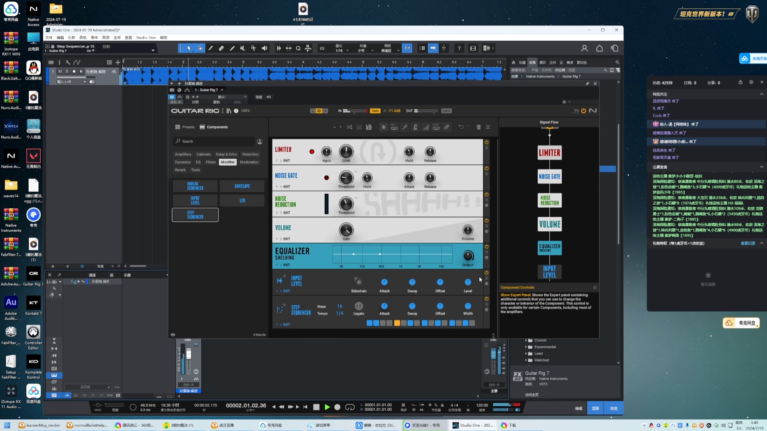Select the Modulation category filter
Image resolution: width=767 pixels, height=431 pixels.
pyautogui.click(x=249, y=162)
